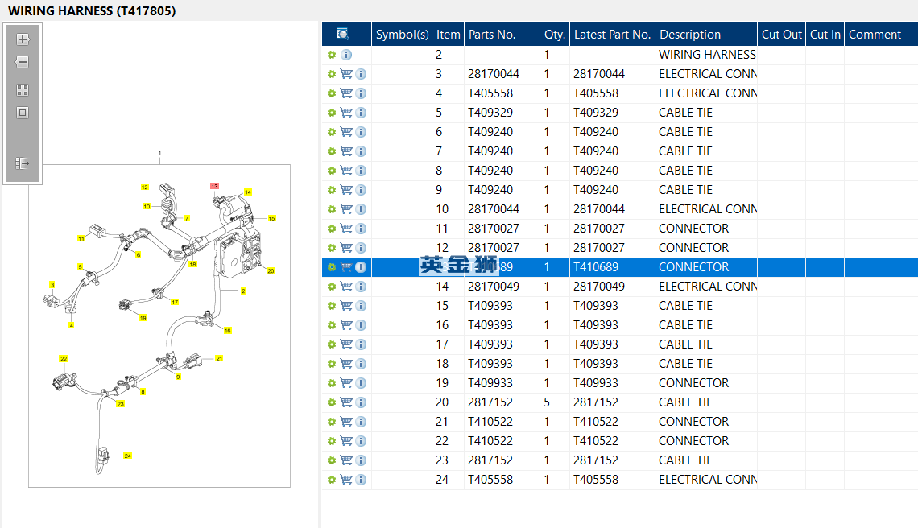Click the four-squares grid view icon
This screenshot has width=918, height=528.
coord(23,89)
